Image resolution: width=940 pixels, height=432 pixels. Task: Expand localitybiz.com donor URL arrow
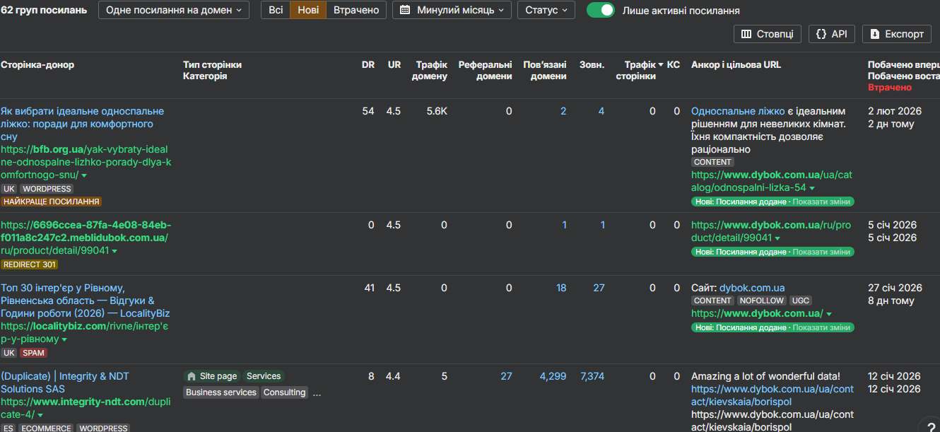coord(64,340)
